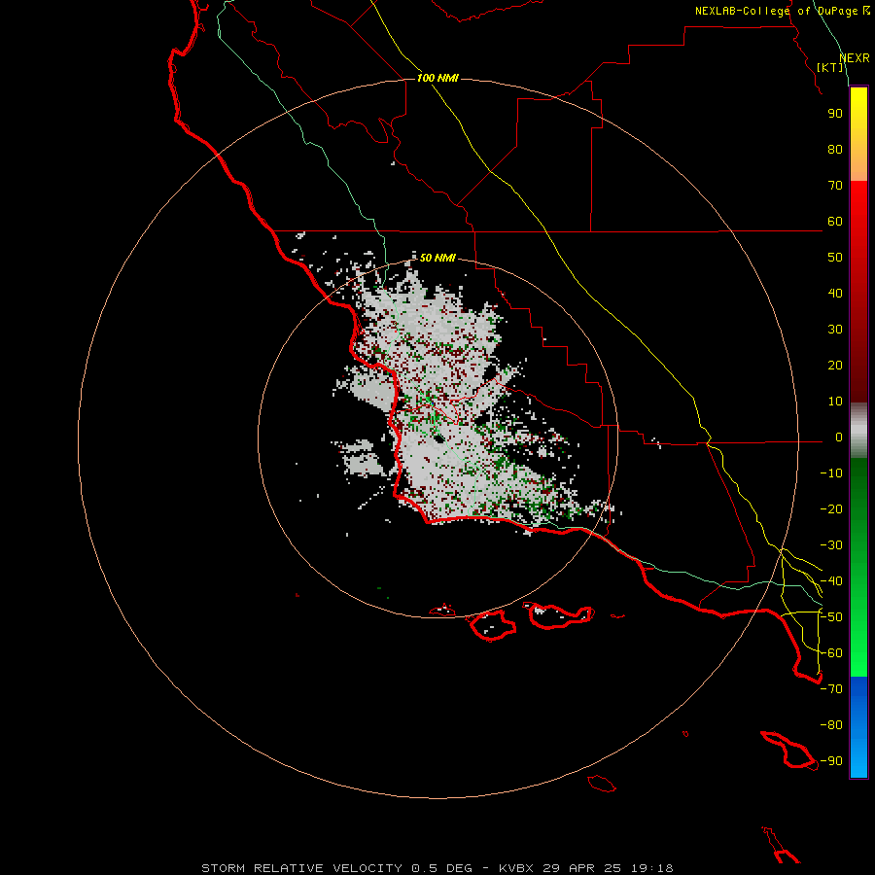Click the 70 value on velocity scale
This screenshot has height=875, width=875.
tap(835, 186)
